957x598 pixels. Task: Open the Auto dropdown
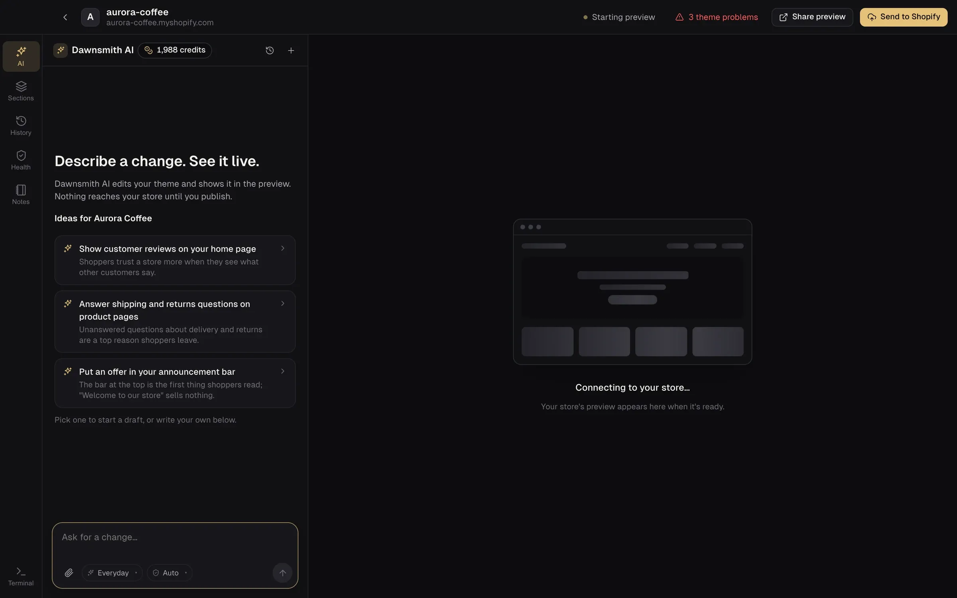coord(169,573)
